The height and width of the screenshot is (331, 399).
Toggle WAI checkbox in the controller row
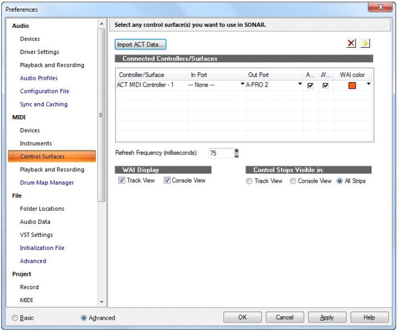point(325,85)
